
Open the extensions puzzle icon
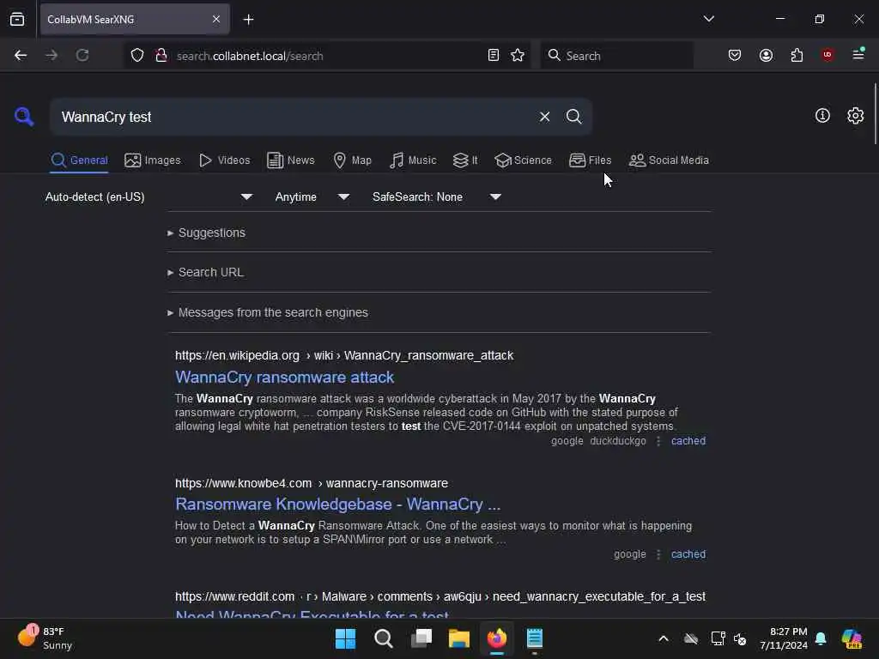click(x=797, y=55)
